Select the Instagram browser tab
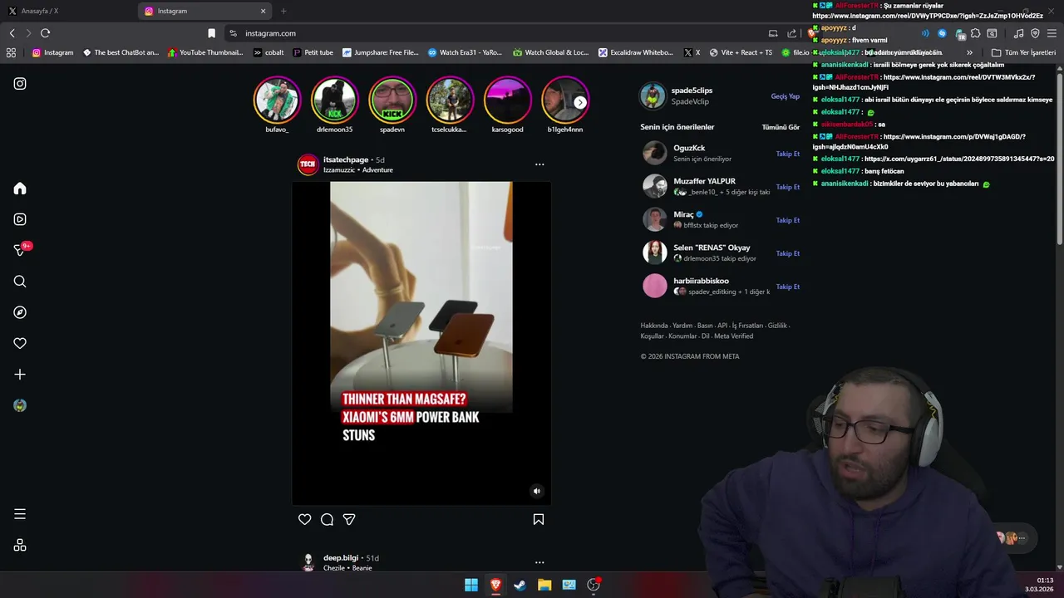This screenshot has width=1064, height=598. point(204,11)
